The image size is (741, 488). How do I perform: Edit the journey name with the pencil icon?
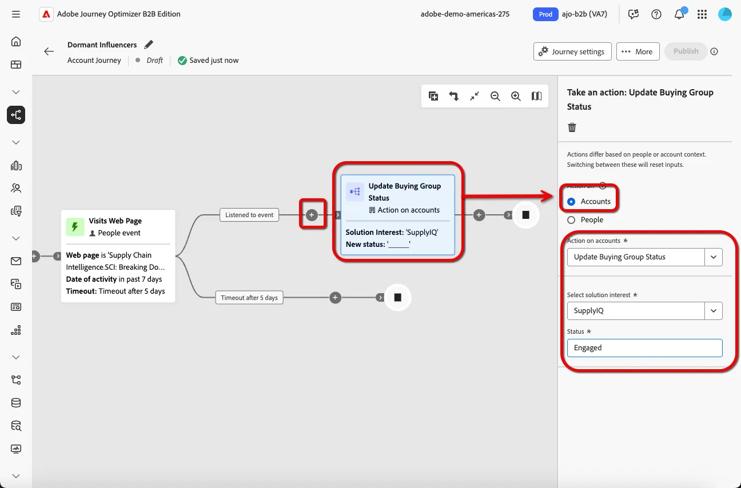click(149, 45)
